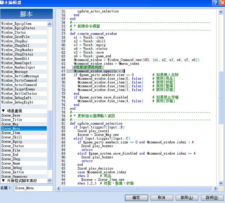This screenshot has width=225, height=203.
Task: Open Scene_Map script
Action: (24, 124)
